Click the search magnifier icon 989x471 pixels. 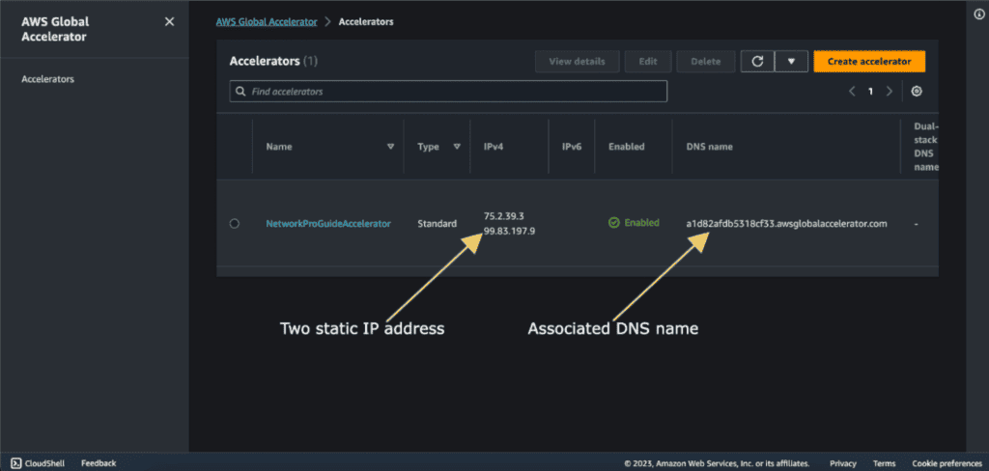pyautogui.click(x=240, y=92)
